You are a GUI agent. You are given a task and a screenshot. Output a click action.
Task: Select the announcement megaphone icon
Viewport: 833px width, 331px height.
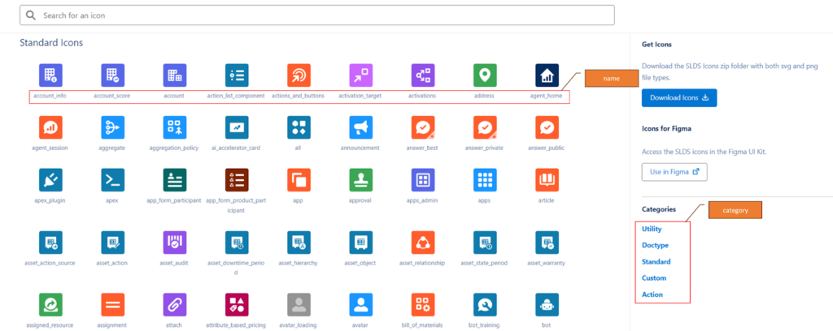click(360, 127)
